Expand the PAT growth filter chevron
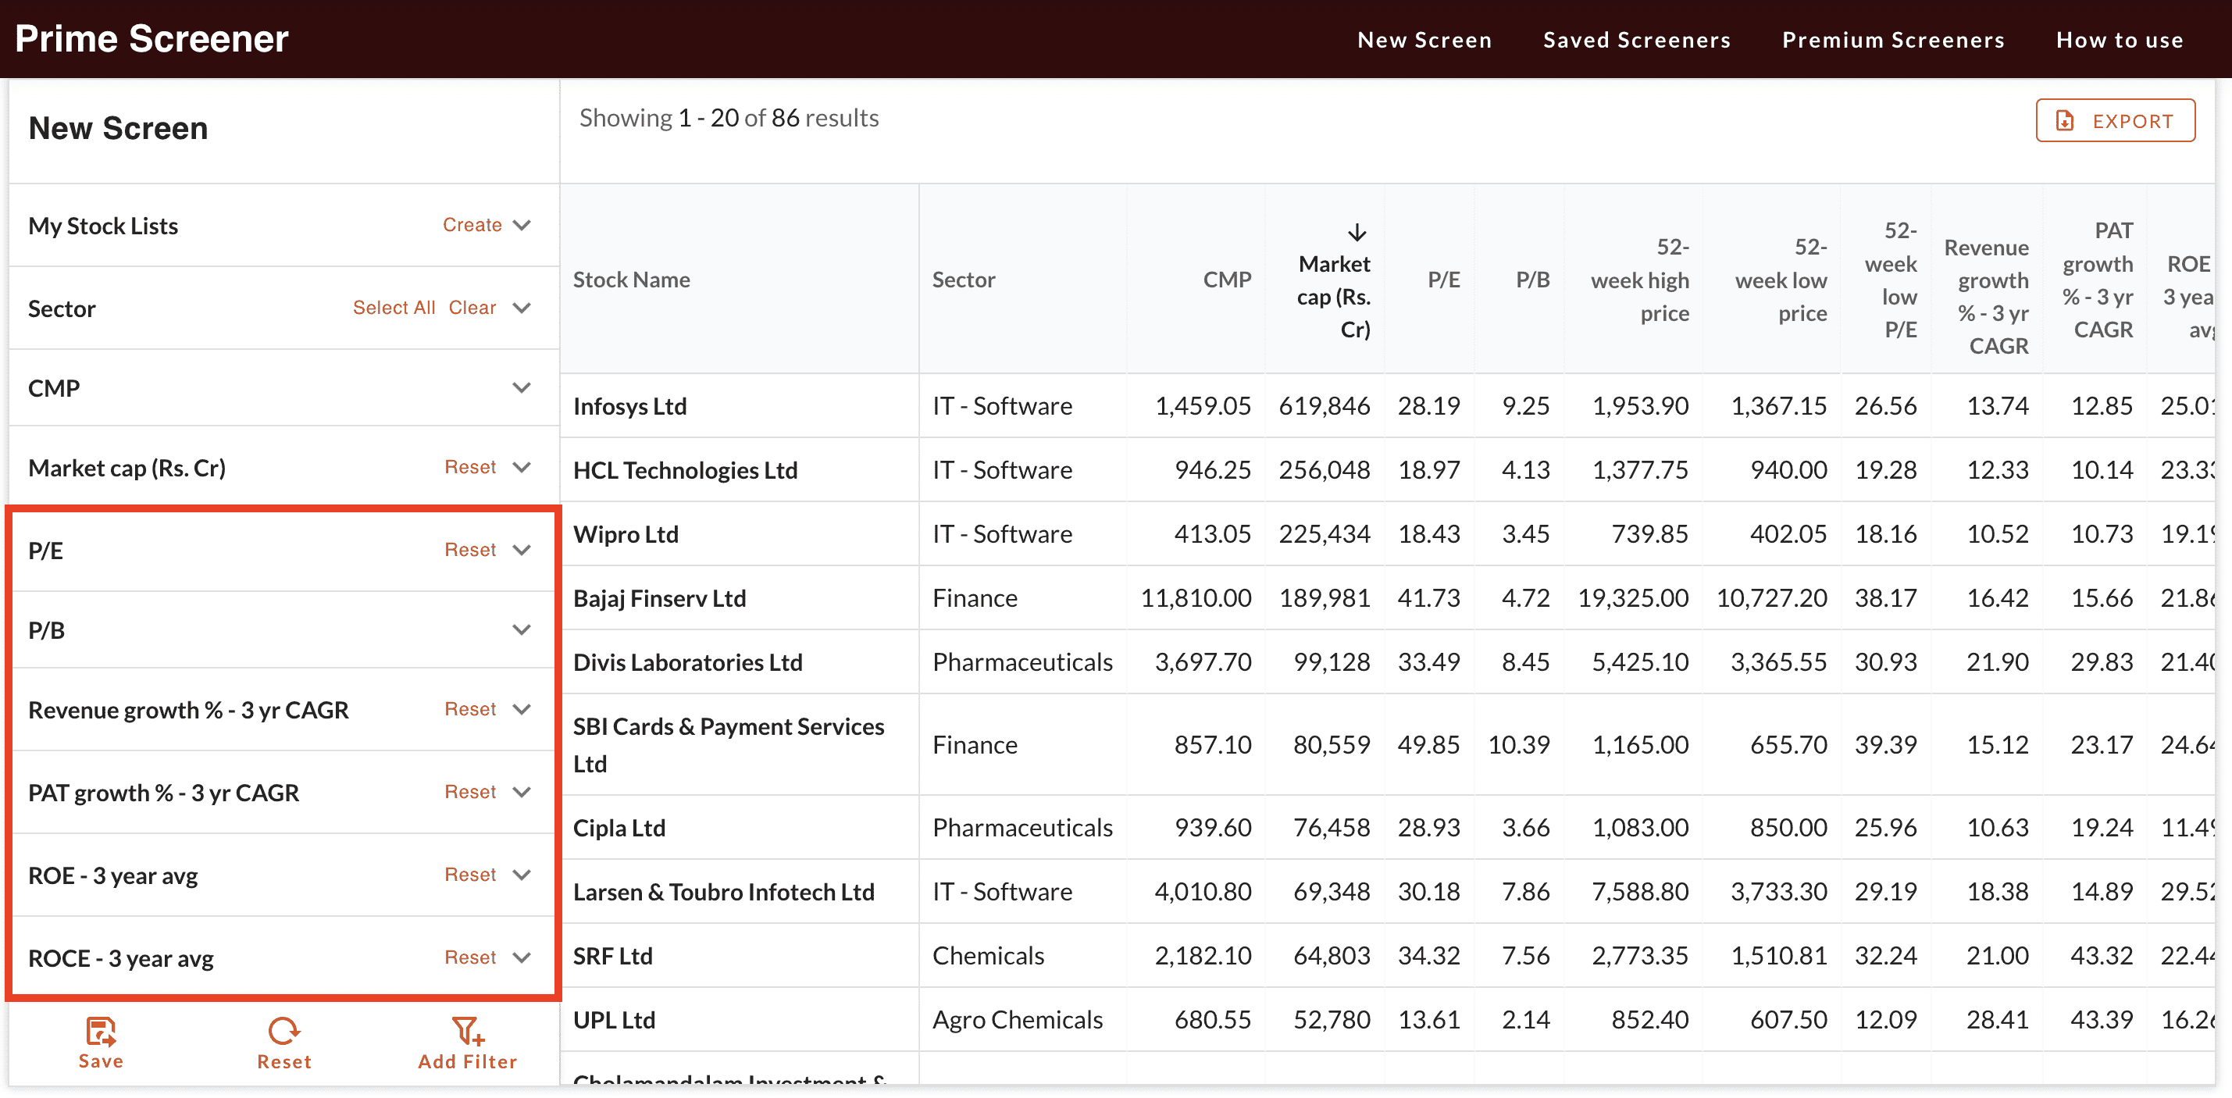This screenshot has height=1098, width=2232. 522,791
